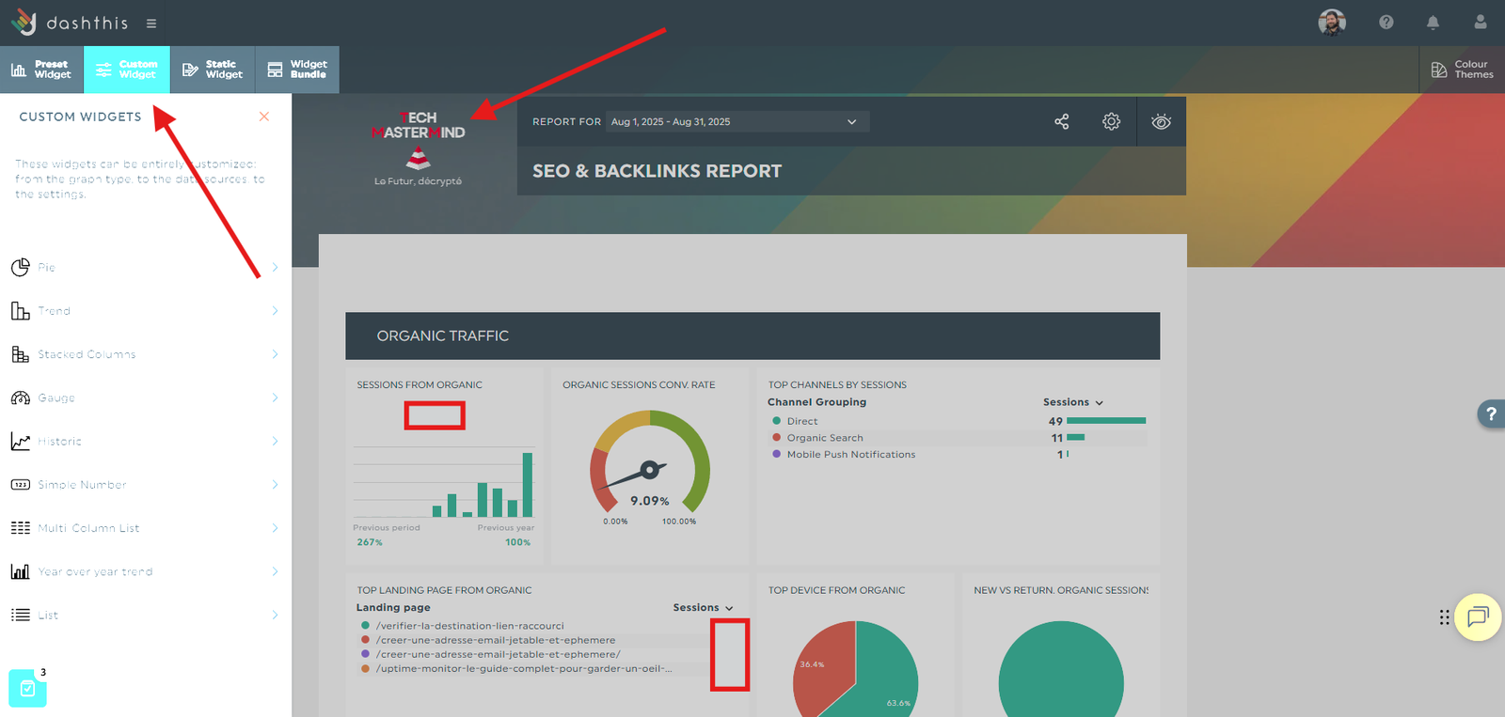Close the Custom Widgets panel

264,117
